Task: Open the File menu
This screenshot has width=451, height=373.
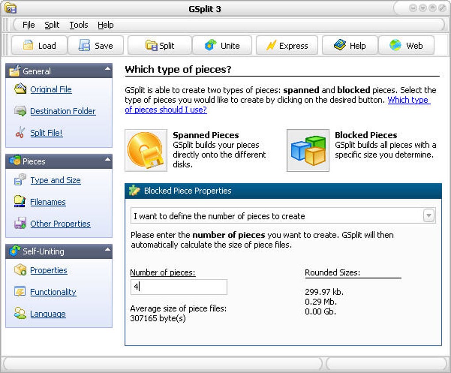Action: [28, 25]
